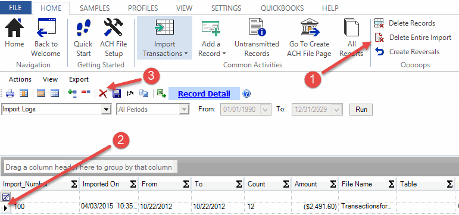Viewport: 459px width, 215px height.
Task: Click the column chooser grid icon
Action: tap(24, 94)
